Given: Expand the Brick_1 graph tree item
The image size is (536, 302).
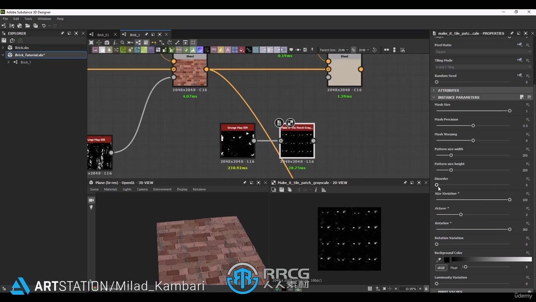Looking at the screenshot, I should [9, 62].
